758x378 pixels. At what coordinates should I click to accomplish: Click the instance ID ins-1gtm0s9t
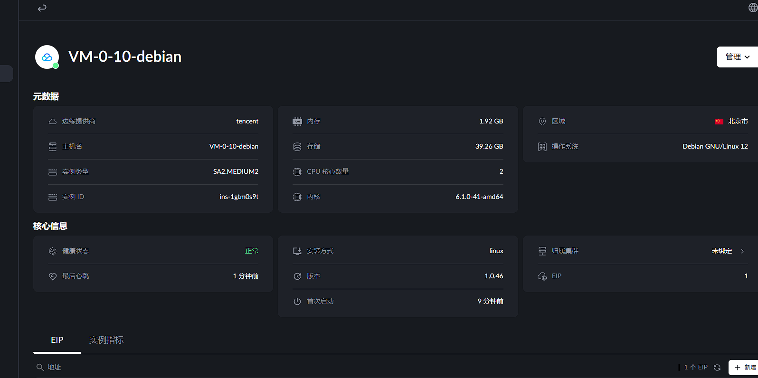[239, 197]
